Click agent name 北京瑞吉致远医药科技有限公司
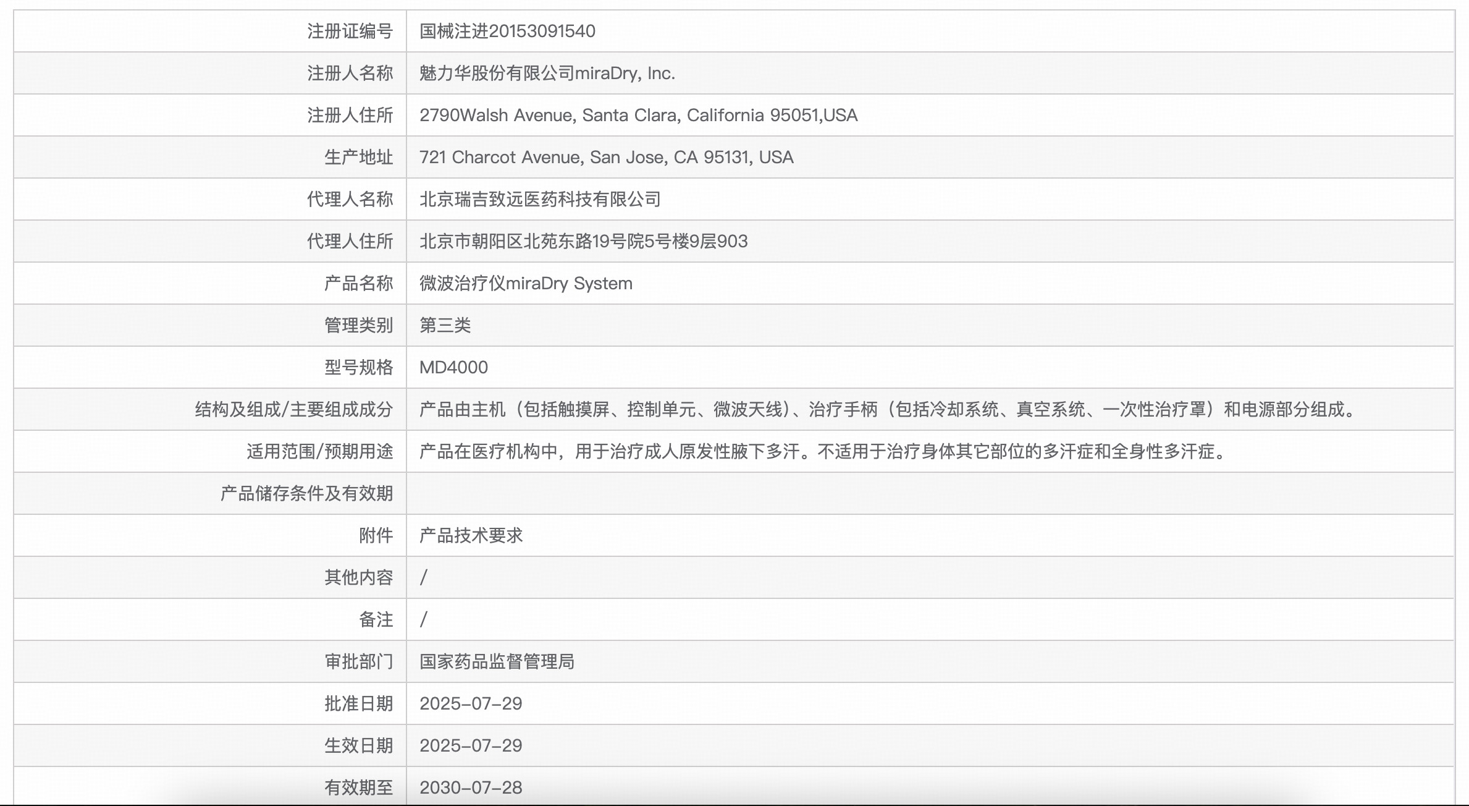 540,200
